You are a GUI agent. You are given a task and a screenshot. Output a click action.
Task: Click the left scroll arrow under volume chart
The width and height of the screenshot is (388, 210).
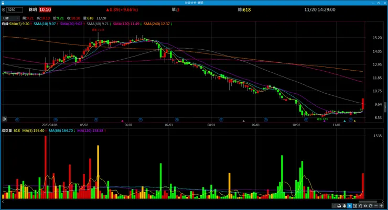point(3,202)
